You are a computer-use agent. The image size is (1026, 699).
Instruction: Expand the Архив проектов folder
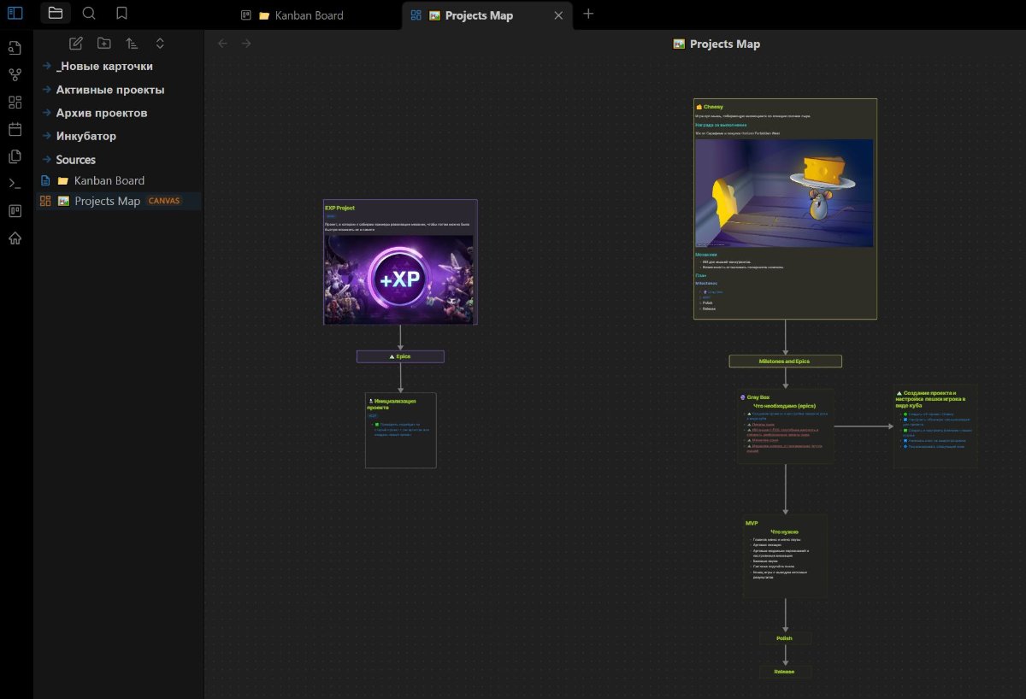click(101, 113)
